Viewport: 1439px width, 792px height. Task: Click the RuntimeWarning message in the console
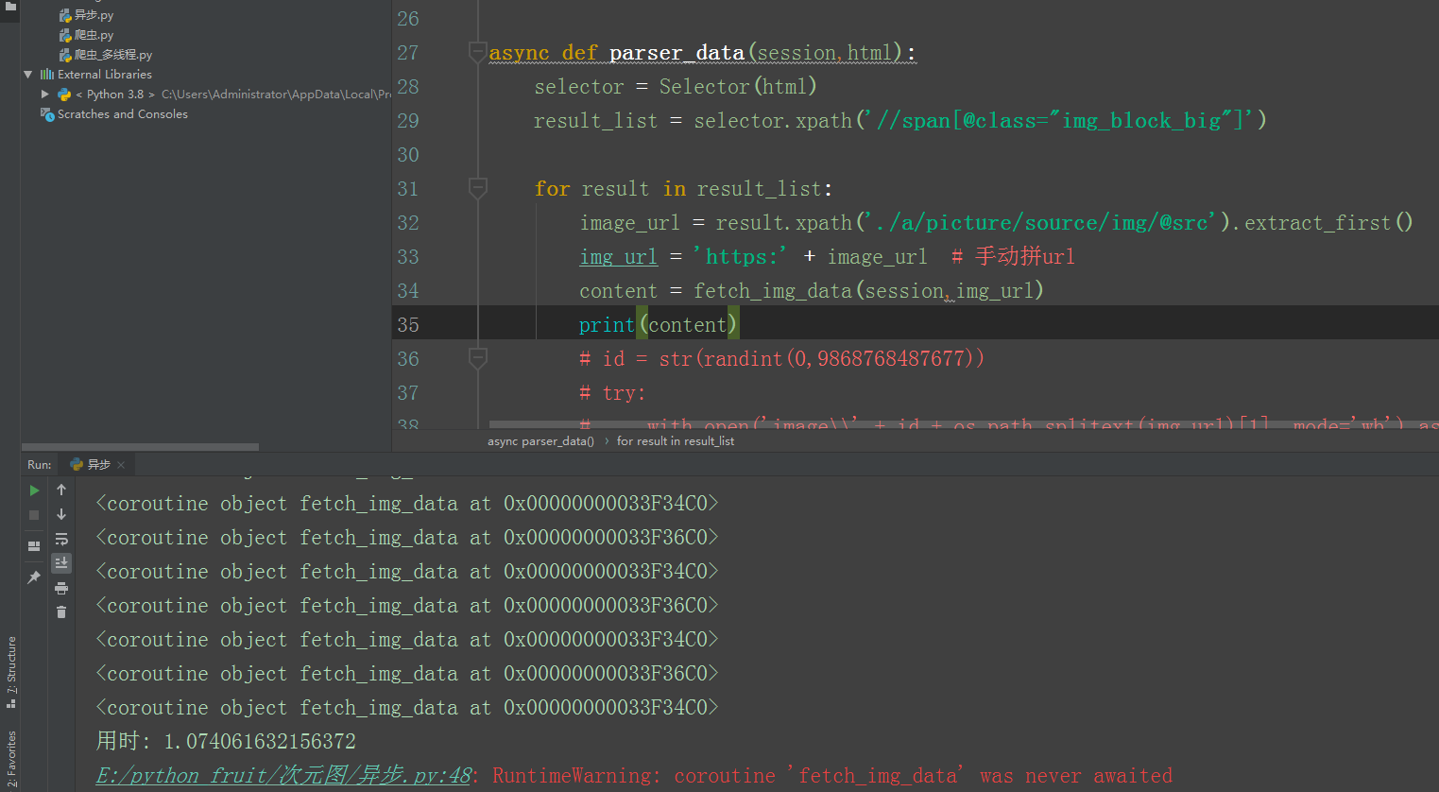pos(832,776)
